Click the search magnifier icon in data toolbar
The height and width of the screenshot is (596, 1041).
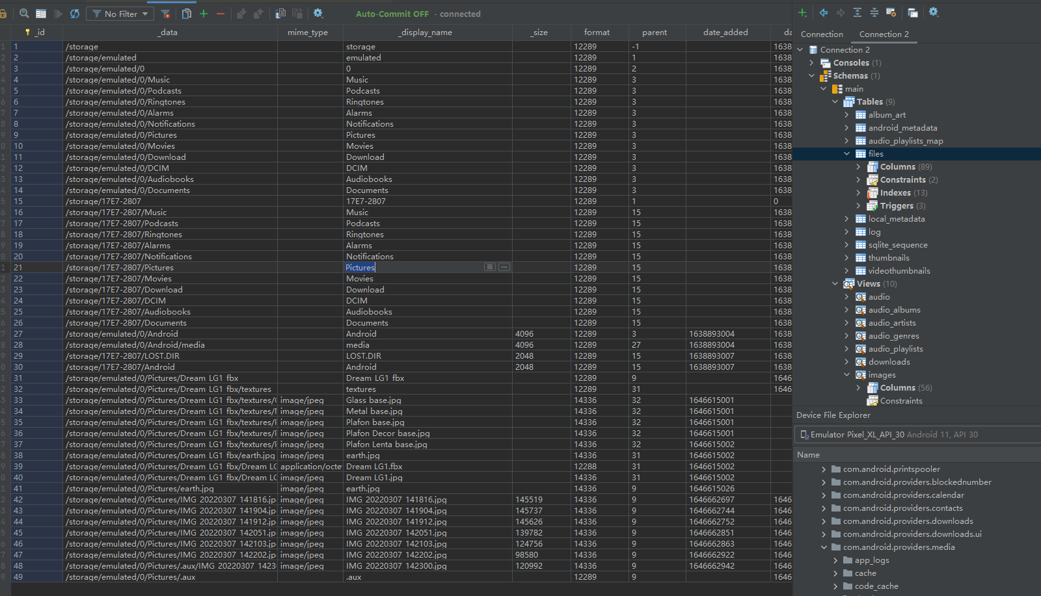point(24,13)
